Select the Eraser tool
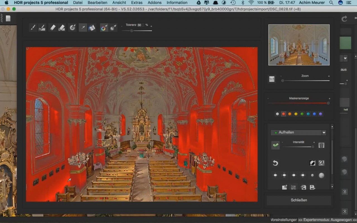The width and height of the screenshot is (357, 223). point(52,27)
